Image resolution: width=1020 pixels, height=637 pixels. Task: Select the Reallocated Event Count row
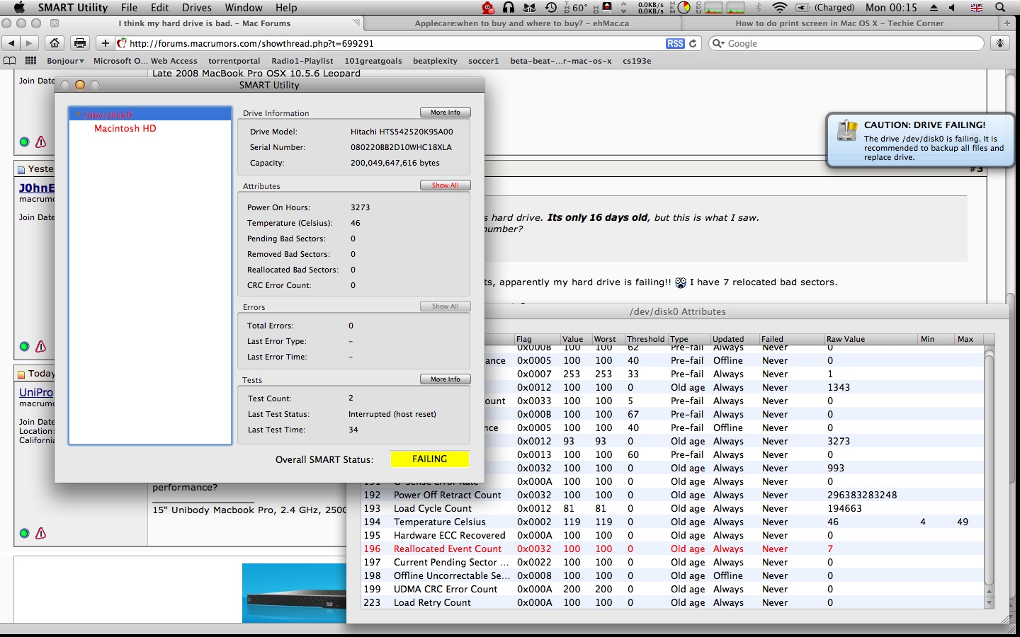pyautogui.click(x=672, y=549)
